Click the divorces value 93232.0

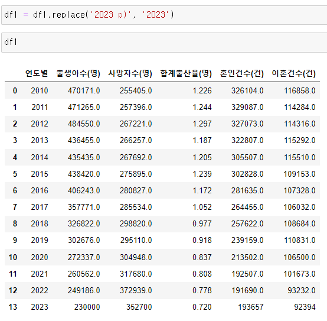pyautogui.click(x=302, y=290)
